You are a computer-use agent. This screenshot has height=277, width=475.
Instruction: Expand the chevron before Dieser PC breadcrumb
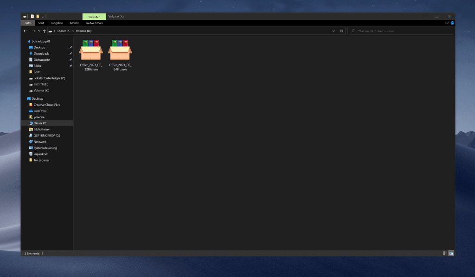(55, 31)
